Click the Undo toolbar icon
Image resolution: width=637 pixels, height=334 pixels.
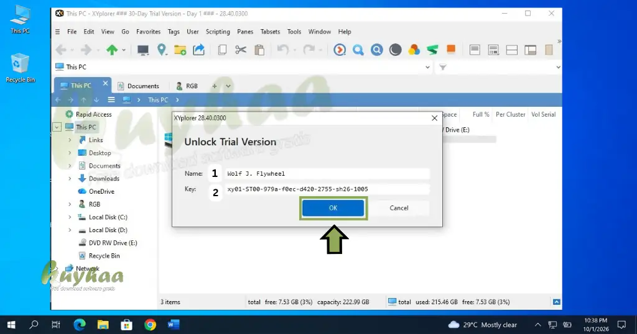[x=283, y=50]
